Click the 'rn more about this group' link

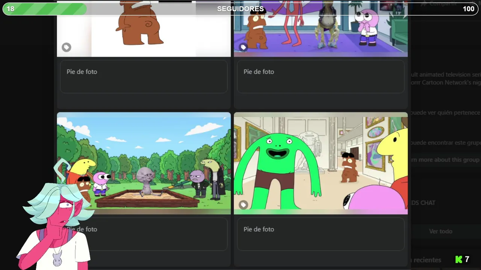[x=445, y=160]
